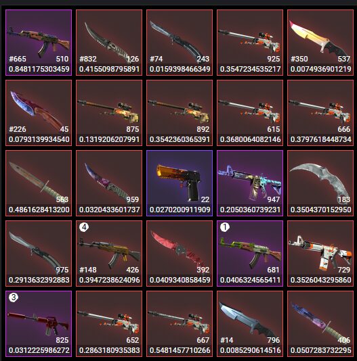The height and width of the screenshot is (361, 357).
Task: Click the knife item labeled #832
Action: tap(109, 43)
